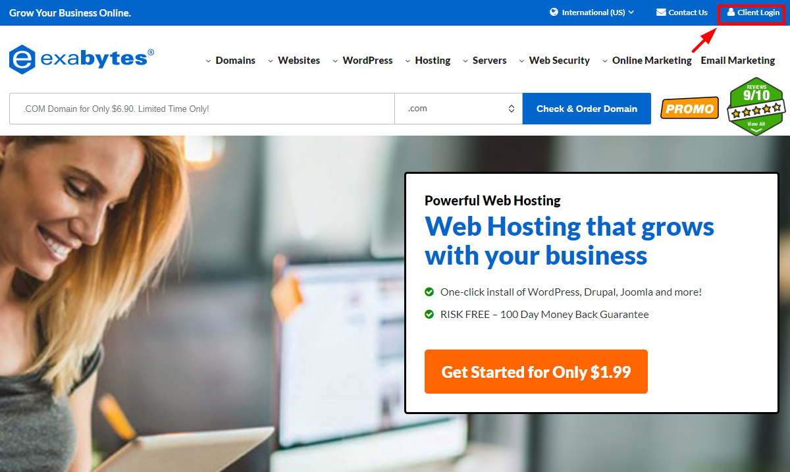Focus the domain search input field
Screen dimensions: 790x472
[202, 109]
